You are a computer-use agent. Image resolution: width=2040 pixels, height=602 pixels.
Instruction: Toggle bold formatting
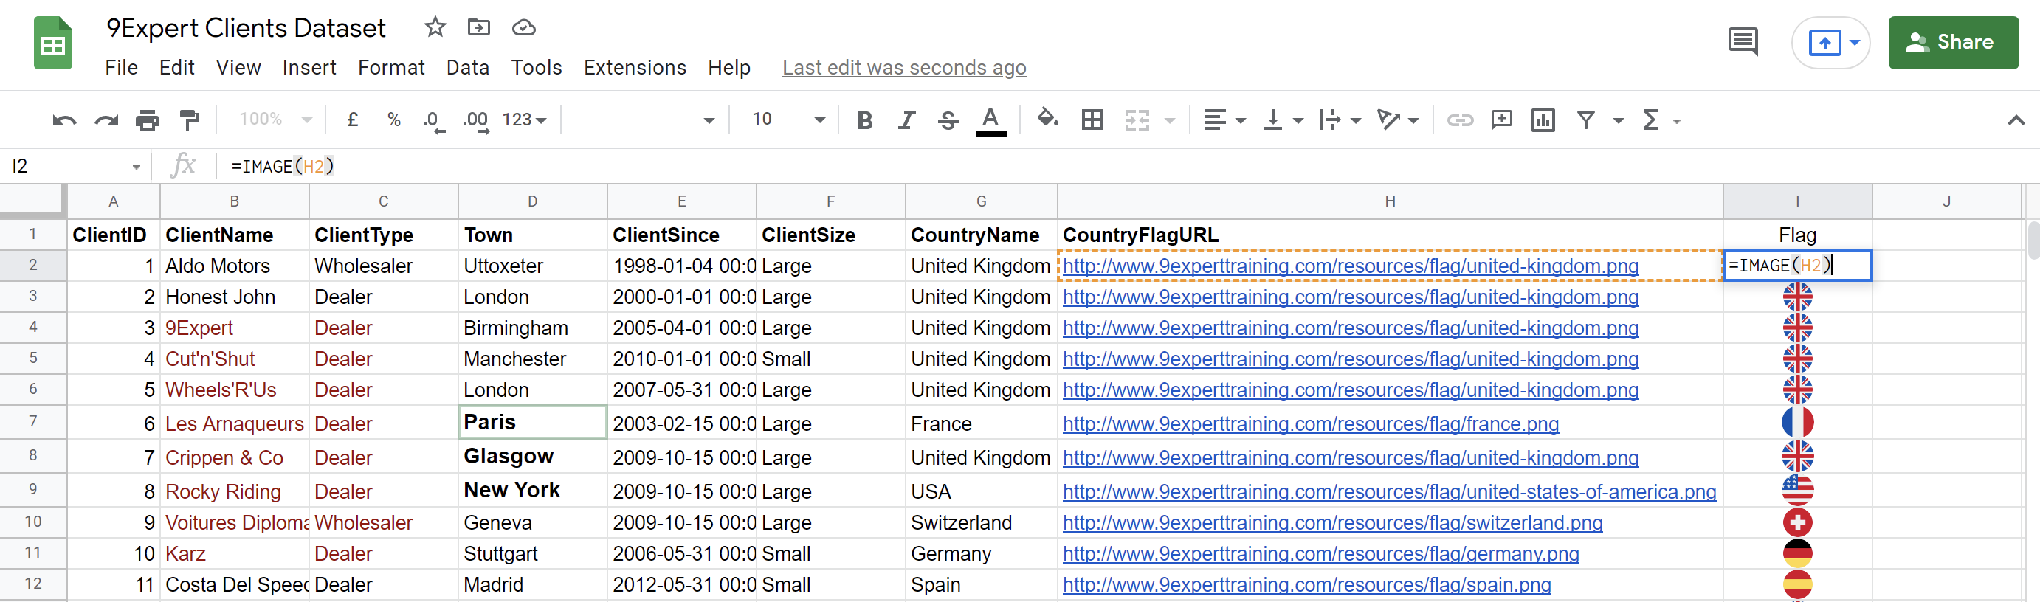pos(865,120)
